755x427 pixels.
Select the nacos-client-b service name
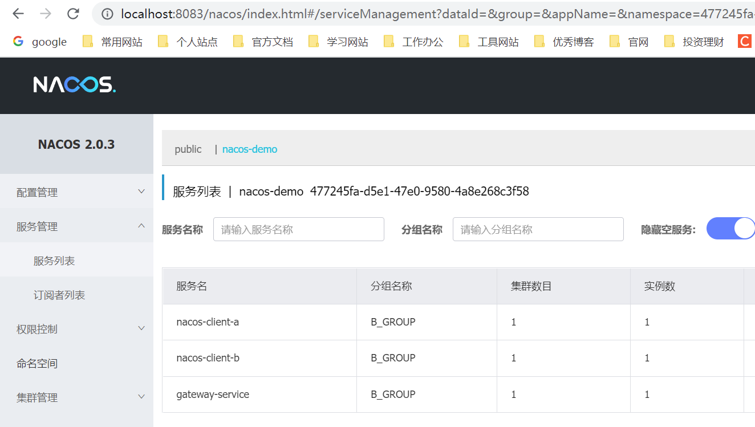coord(208,358)
